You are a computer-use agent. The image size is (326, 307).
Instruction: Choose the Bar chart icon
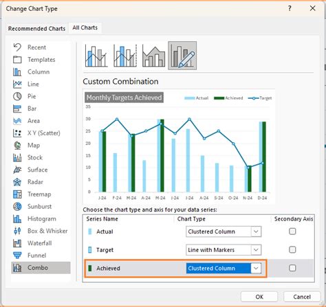click(x=17, y=109)
